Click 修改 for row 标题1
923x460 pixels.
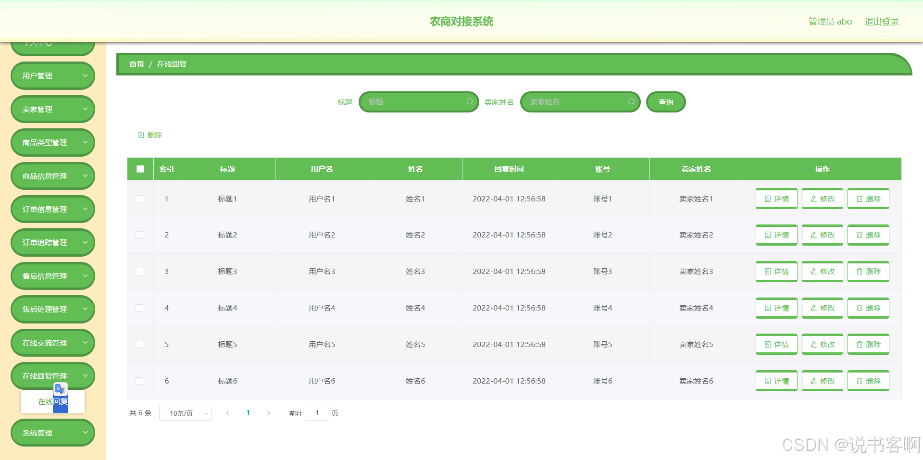pyautogui.click(x=823, y=199)
